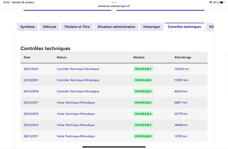This screenshot has height=149, width=228.
Task: Select the Situation administrative tab
Action: click(x=116, y=27)
